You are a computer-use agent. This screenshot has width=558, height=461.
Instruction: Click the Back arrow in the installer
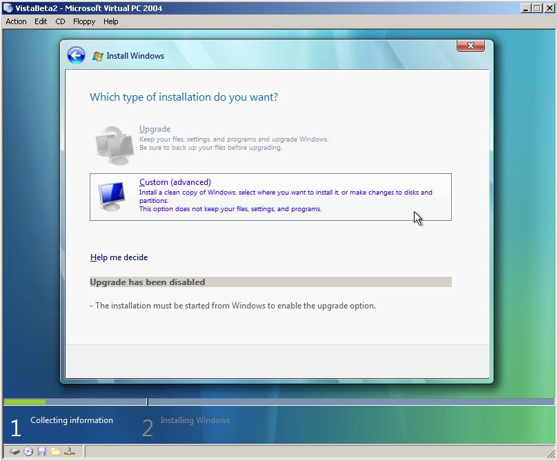[x=75, y=55]
